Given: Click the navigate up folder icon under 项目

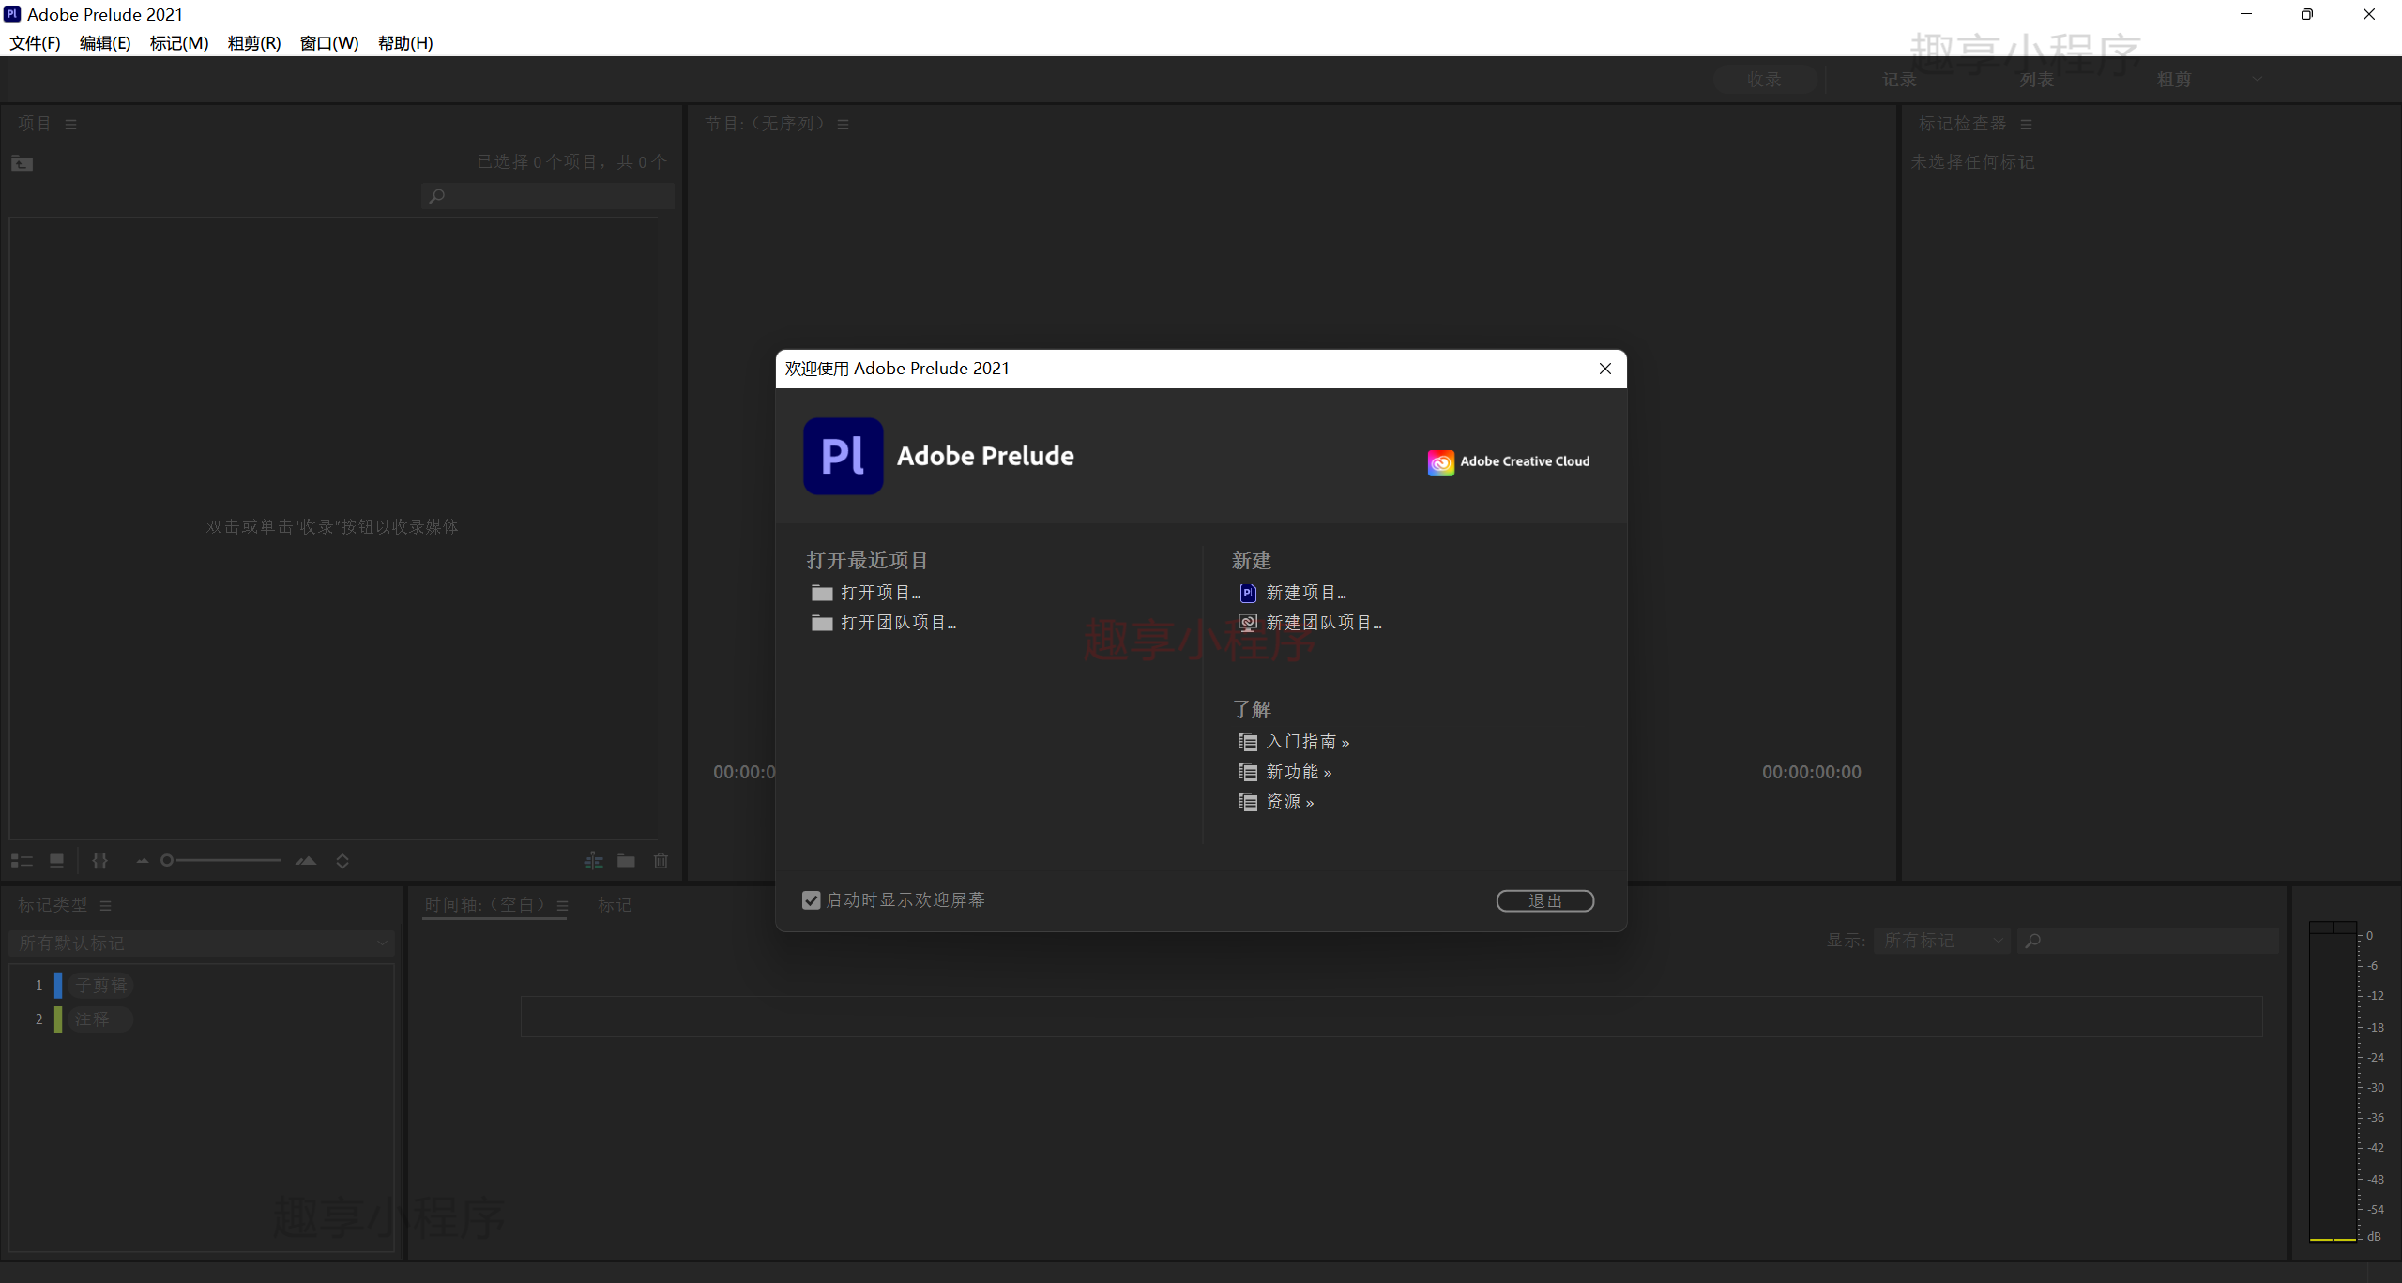Looking at the screenshot, I should [22, 164].
